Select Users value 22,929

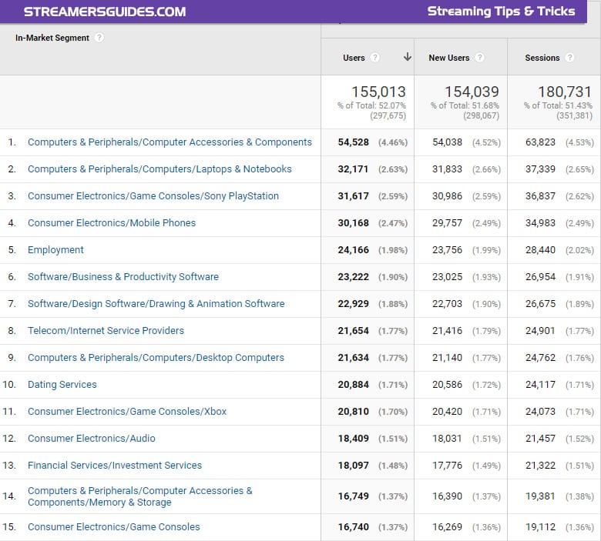click(x=353, y=304)
